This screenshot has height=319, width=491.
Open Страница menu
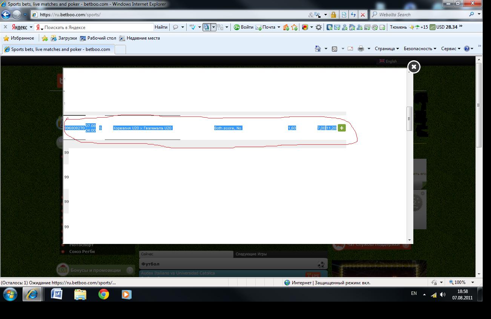[387, 49]
